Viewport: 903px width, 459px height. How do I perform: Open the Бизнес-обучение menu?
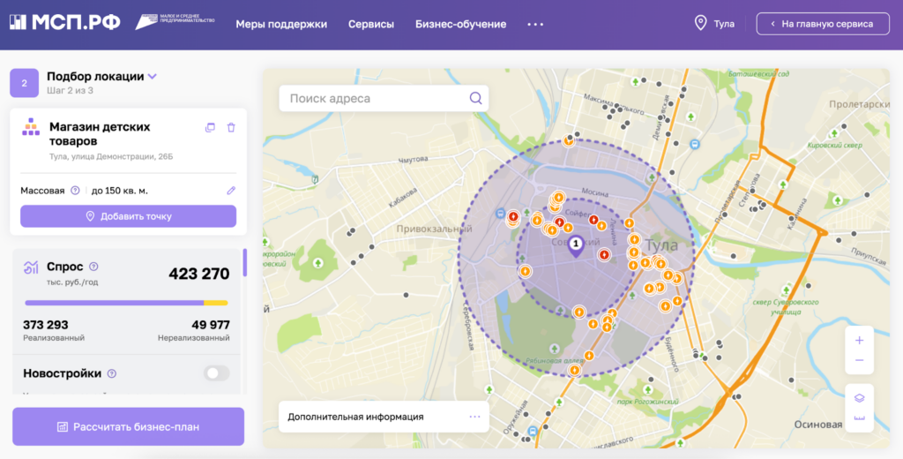460,24
